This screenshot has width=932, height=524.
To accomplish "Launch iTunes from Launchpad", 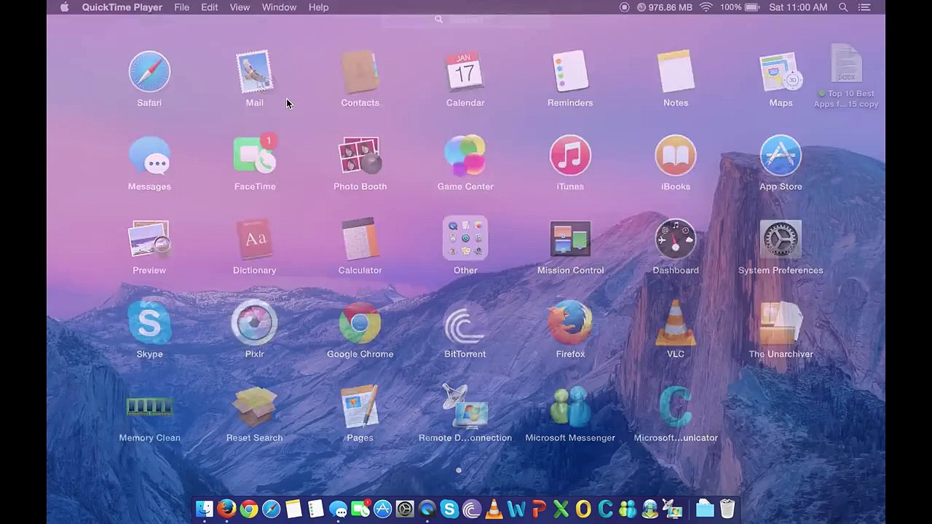I will (x=570, y=156).
